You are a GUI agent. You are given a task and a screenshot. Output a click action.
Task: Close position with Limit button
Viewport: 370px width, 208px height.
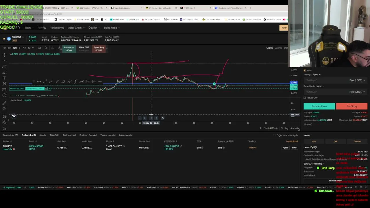294,148
